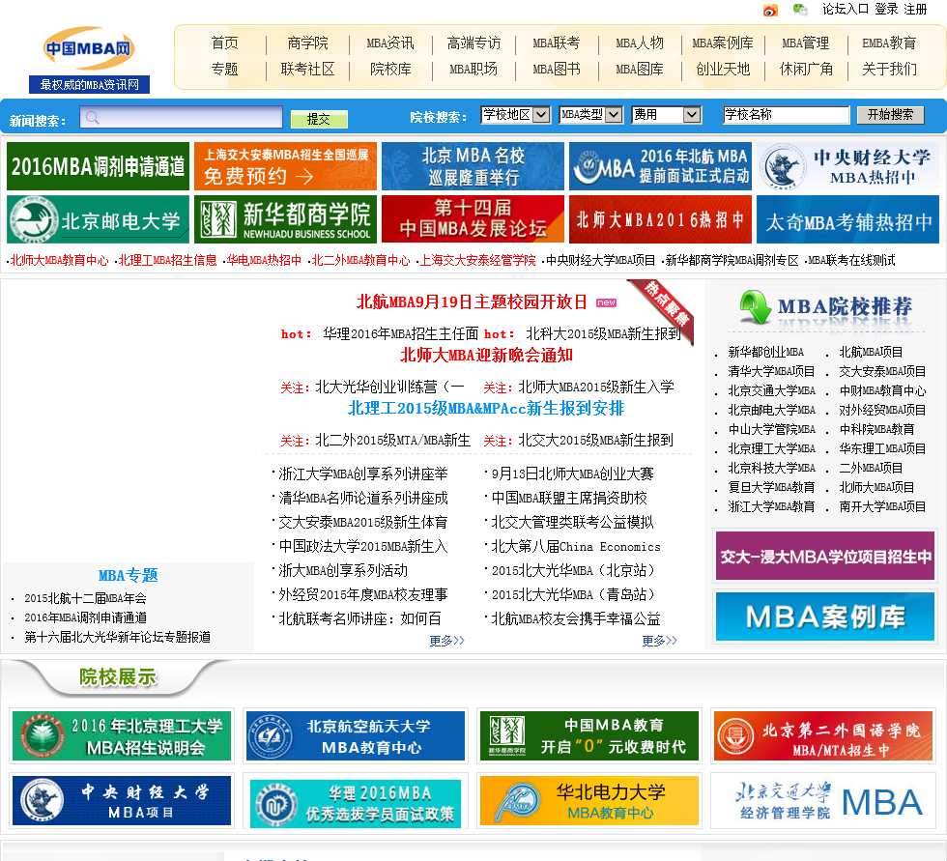
Task: Open 北京第二外国语学院 MBA/MTA banner
Action: [823, 736]
